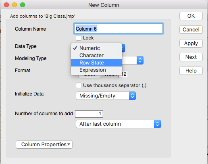Click the green zoom window button
This screenshot has height=164, width=208.
[23, 5]
